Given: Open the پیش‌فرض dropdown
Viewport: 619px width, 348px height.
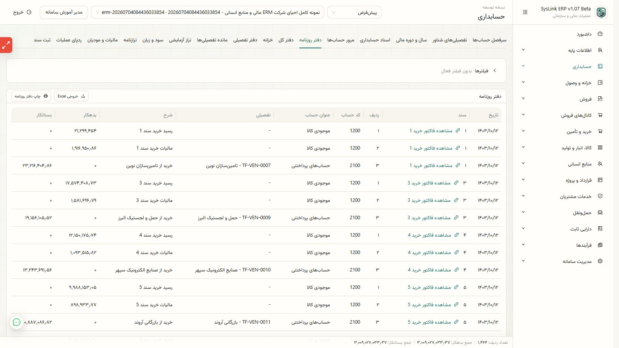Looking at the screenshot, I should tap(354, 12).
